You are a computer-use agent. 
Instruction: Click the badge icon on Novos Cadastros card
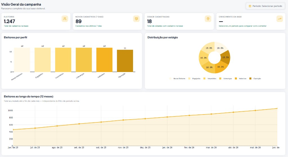[x=136, y=19]
